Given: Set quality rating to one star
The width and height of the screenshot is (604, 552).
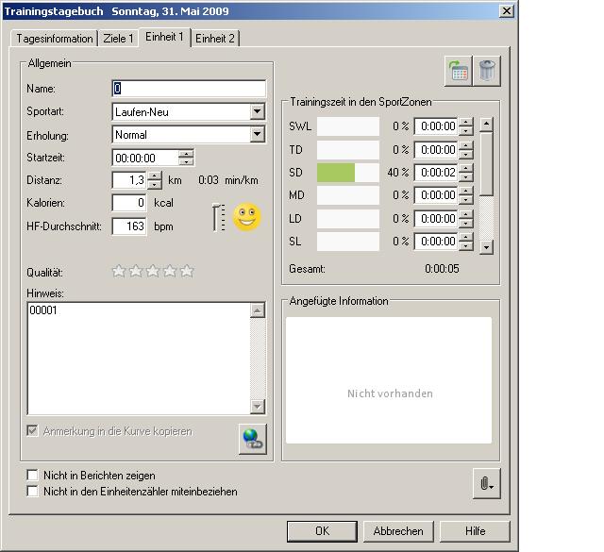Looking at the screenshot, I should 119,272.
